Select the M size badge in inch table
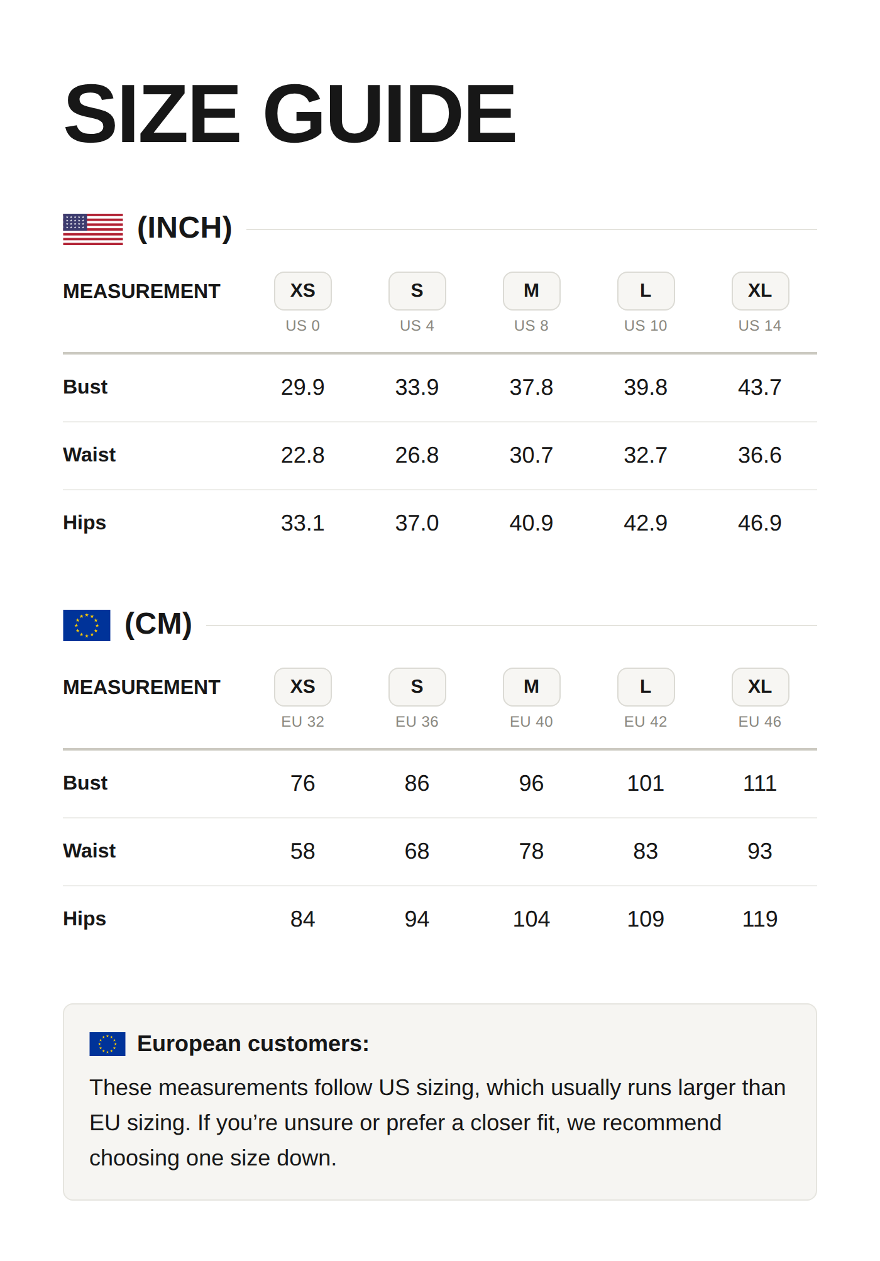The height and width of the screenshot is (1261, 880). [x=532, y=291]
